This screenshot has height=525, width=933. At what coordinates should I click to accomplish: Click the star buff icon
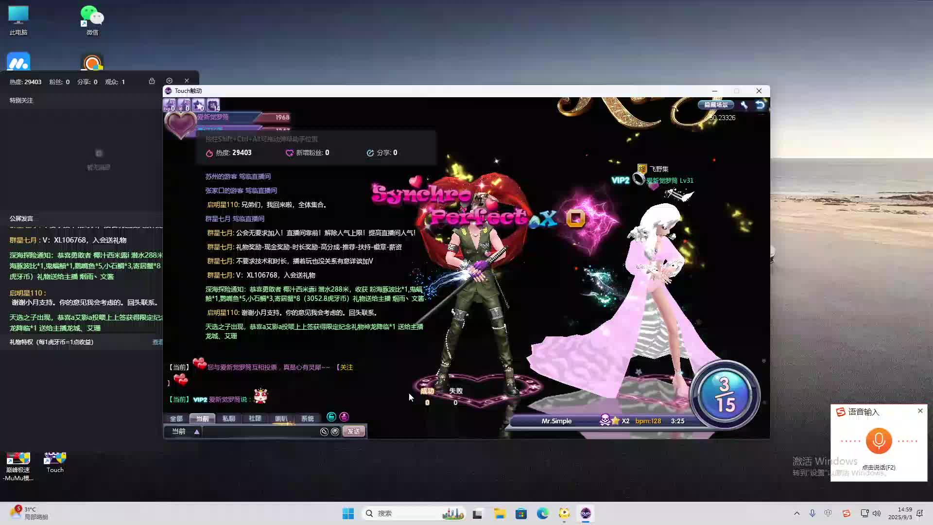click(198, 105)
